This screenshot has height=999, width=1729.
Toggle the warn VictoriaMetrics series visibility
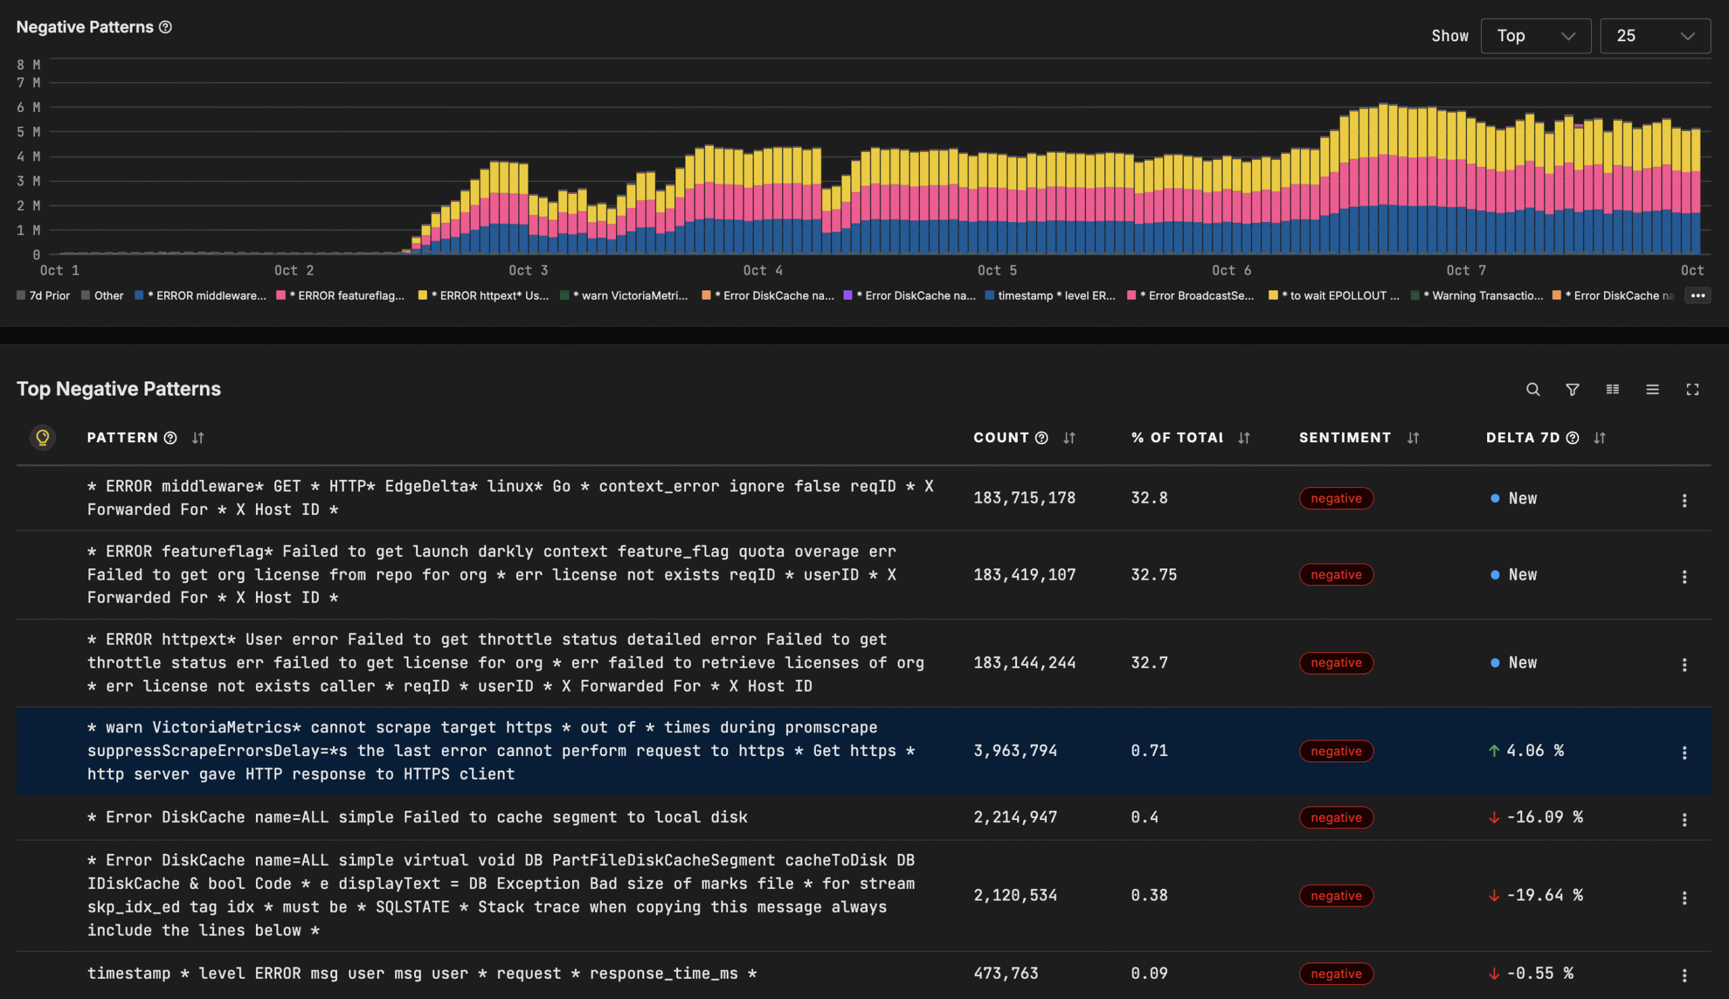click(x=623, y=296)
